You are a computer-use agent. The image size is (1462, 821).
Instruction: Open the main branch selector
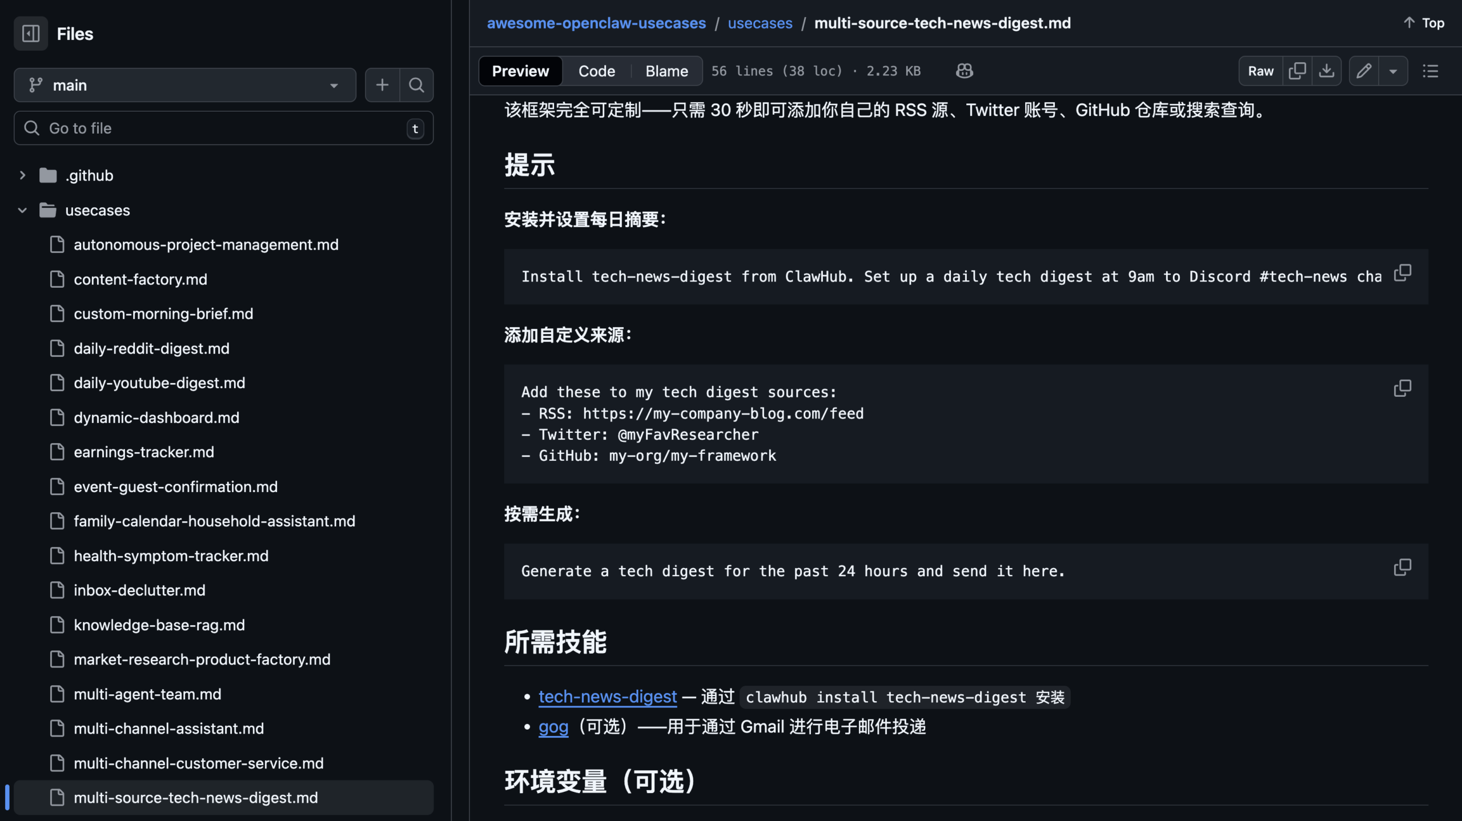coord(184,84)
